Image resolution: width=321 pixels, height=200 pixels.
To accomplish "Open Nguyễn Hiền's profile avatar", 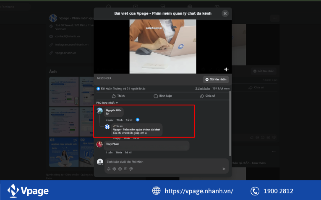I will click(x=100, y=111).
